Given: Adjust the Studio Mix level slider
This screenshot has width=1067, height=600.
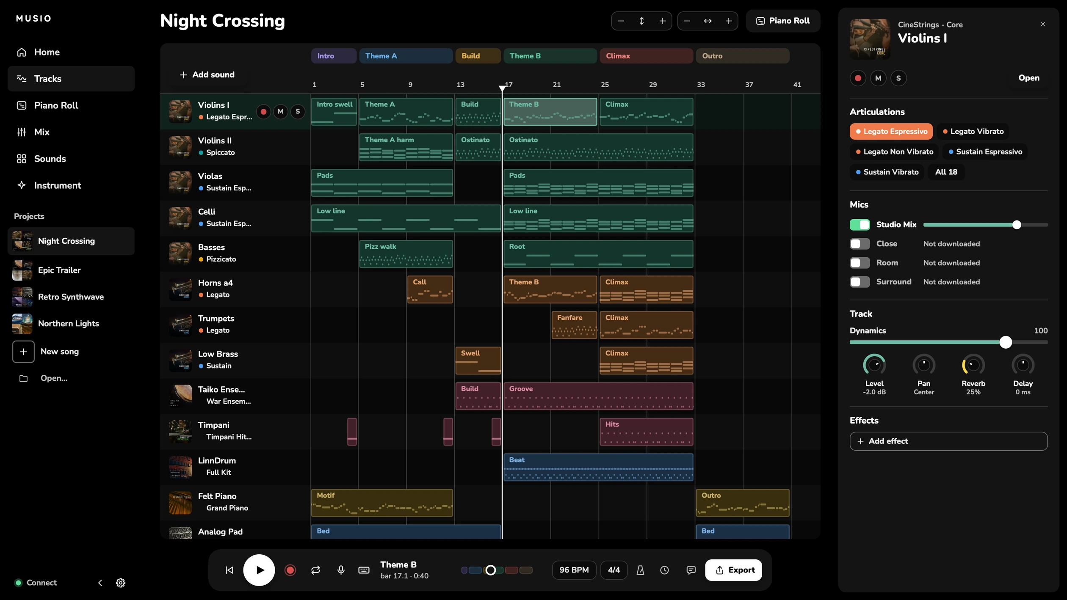Looking at the screenshot, I should (x=985, y=225).
